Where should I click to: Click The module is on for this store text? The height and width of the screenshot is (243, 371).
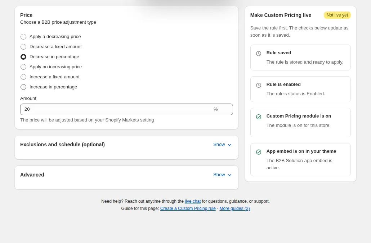[298, 125]
